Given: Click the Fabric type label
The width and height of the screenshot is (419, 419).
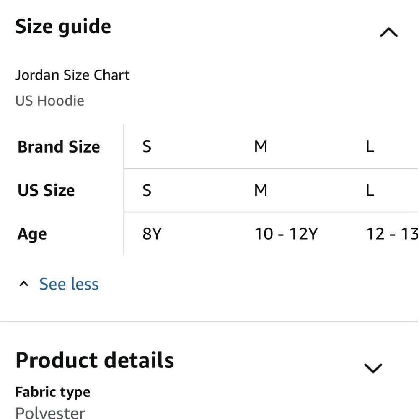Looking at the screenshot, I should pyautogui.click(x=52, y=391).
